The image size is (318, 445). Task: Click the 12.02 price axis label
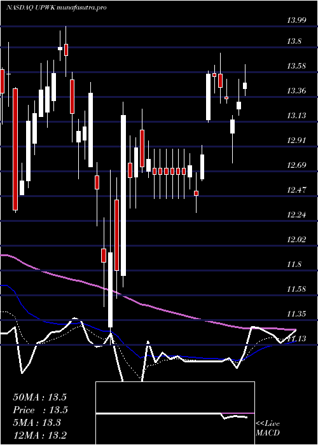(297, 239)
